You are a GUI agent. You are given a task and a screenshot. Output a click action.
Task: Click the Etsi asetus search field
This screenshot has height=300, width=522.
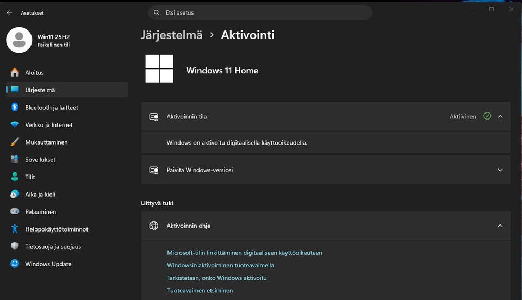260,12
